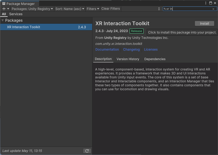Click the version 2.4.3 in list row
This screenshot has width=218, height=155.
pos(82,27)
